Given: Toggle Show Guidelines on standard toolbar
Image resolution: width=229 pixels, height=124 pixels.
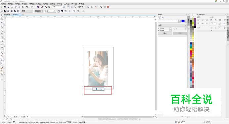Looking at the screenshot, I should tap(75, 7).
